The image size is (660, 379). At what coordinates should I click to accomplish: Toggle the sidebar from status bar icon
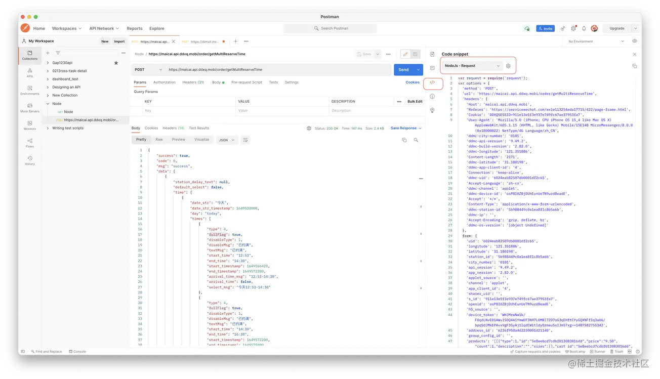click(x=23, y=351)
